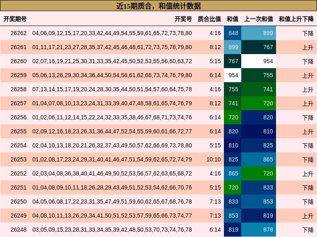Click ratio 7:13 in row 26250
This screenshot has width=317, height=237.
coord(215,201)
